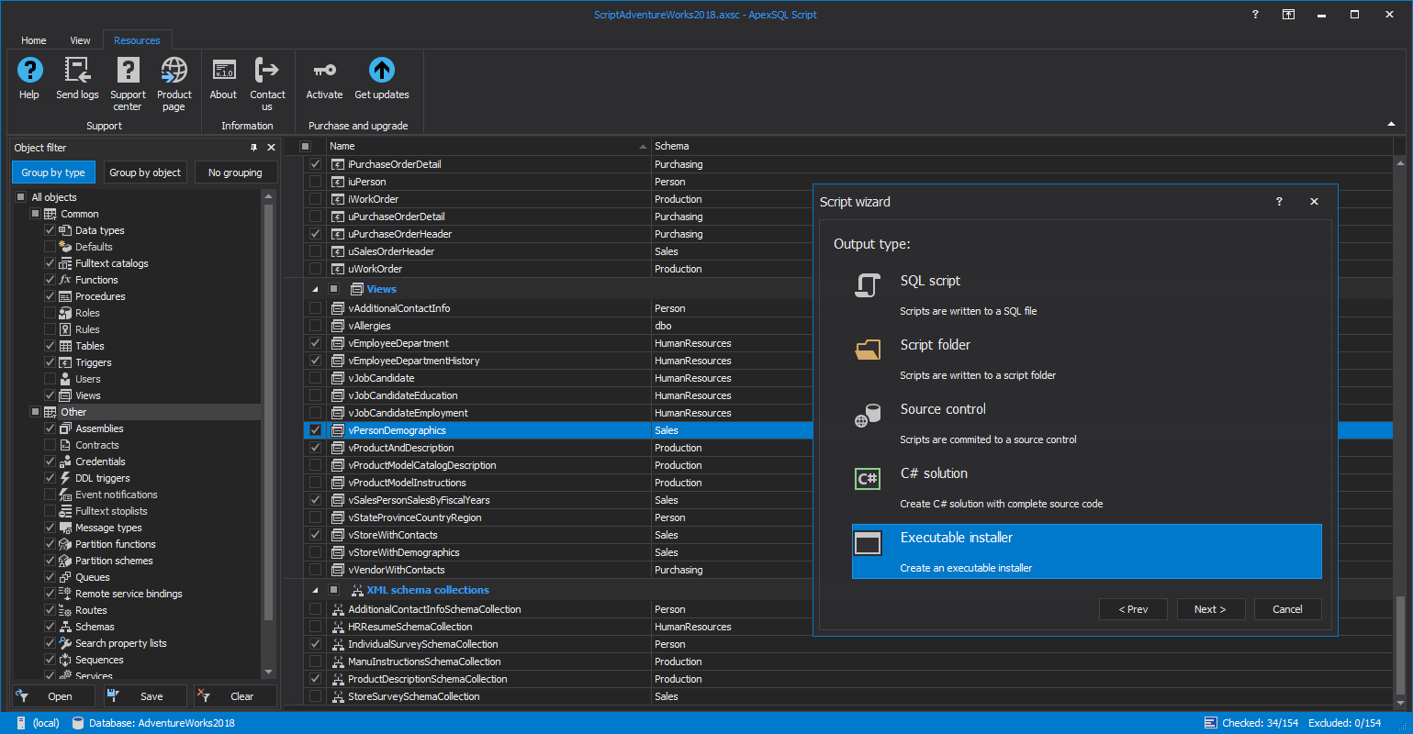Click the Prev button in wizard

[x=1133, y=609]
